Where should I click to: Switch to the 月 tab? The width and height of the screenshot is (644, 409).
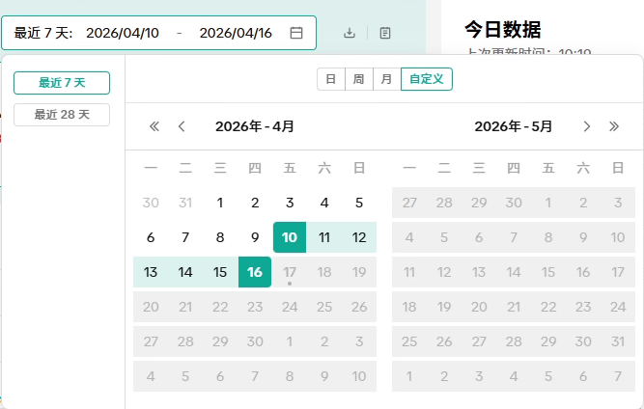coord(386,79)
